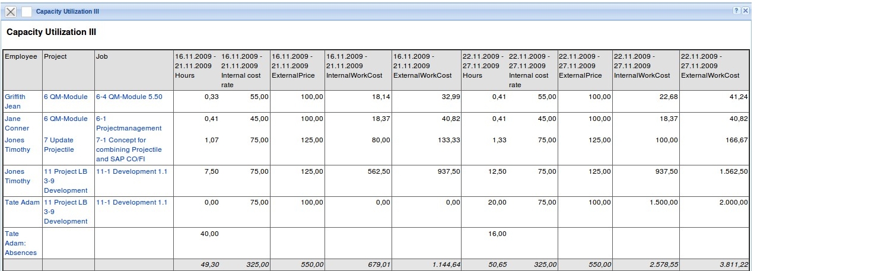This screenshot has height=271, width=878.
Task: Open Tate Adam: Absences link
Action: click(x=21, y=243)
